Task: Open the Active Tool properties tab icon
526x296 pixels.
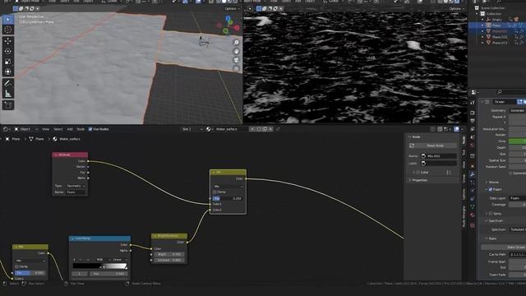Action: coord(473,103)
